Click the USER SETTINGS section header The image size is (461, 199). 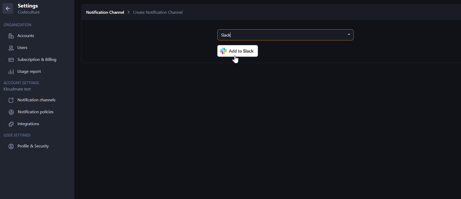coord(17,135)
